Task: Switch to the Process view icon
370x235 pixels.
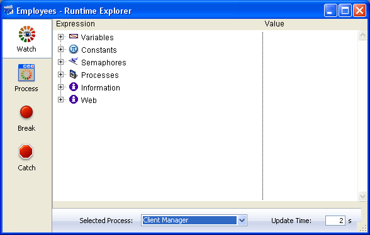Action: (26, 73)
